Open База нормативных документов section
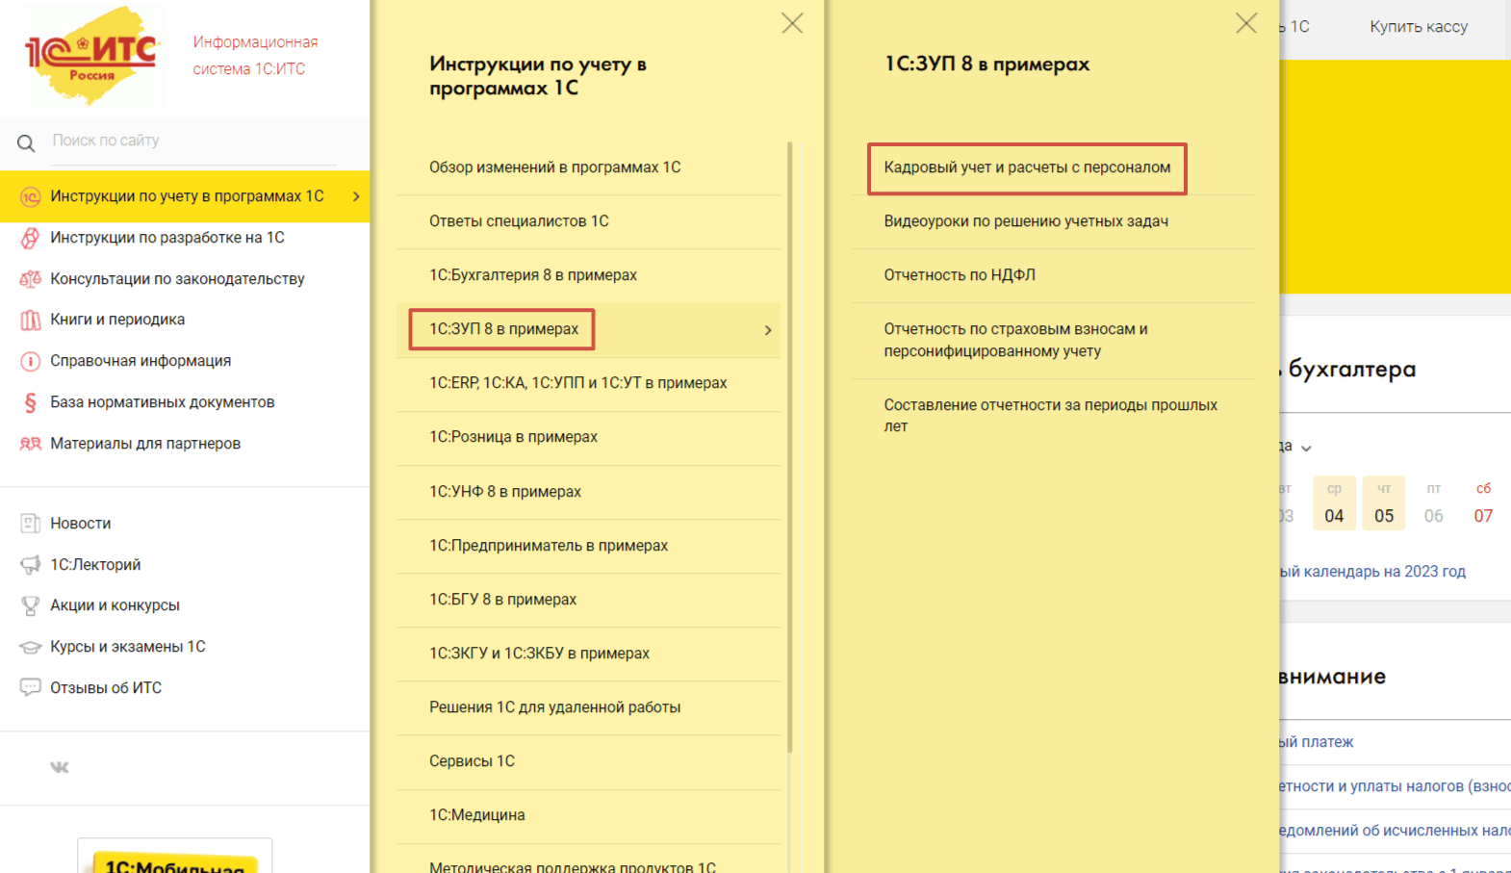 click(163, 402)
